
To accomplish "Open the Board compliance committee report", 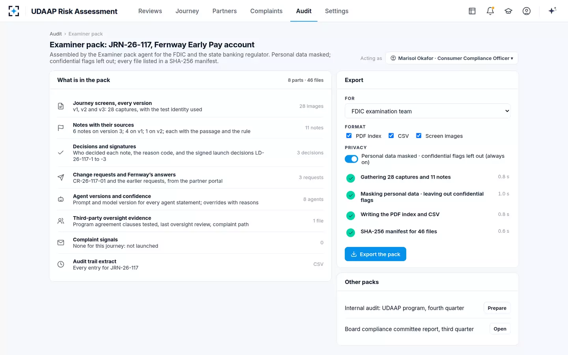I will coord(500,329).
